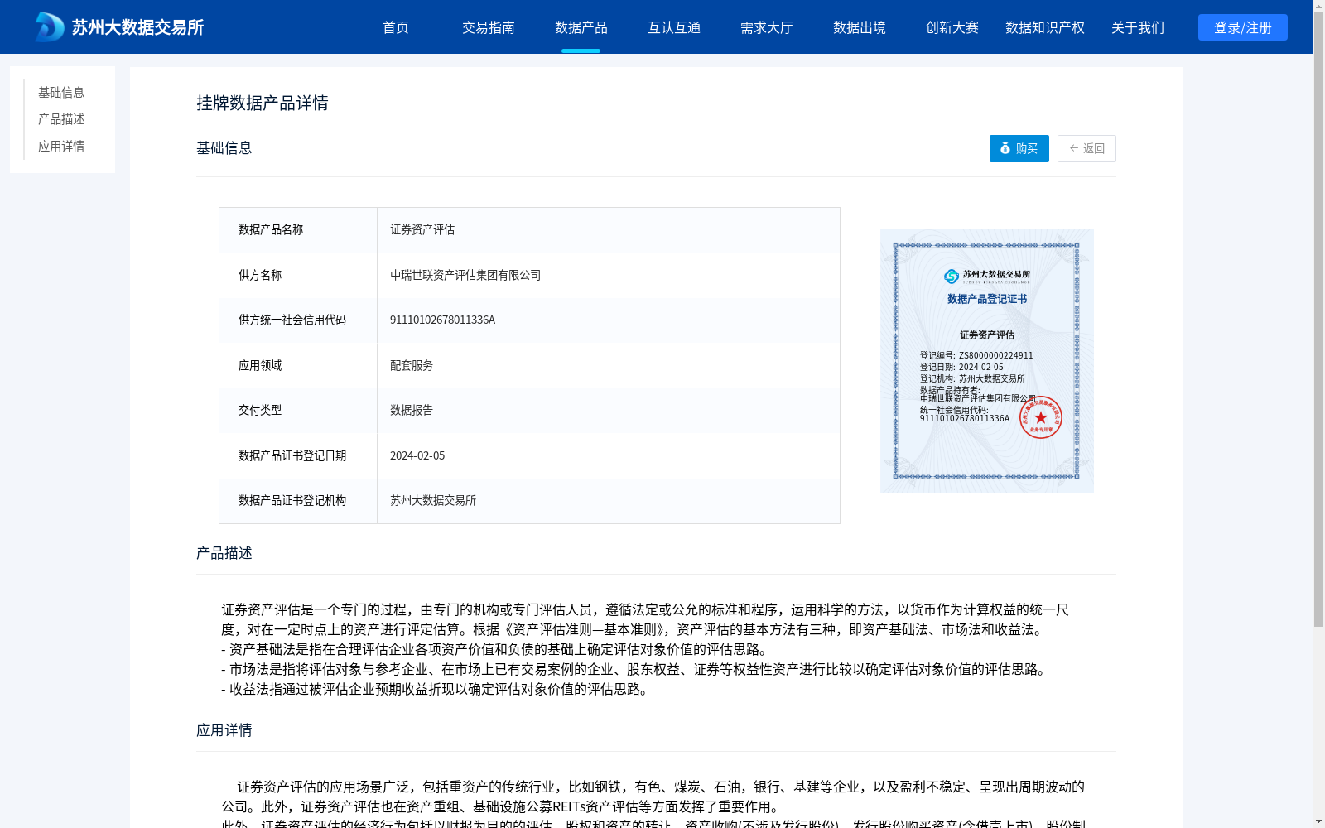Click the 数据产品证书登记日期 label cell
The height and width of the screenshot is (828, 1325).
pos(298,455)
